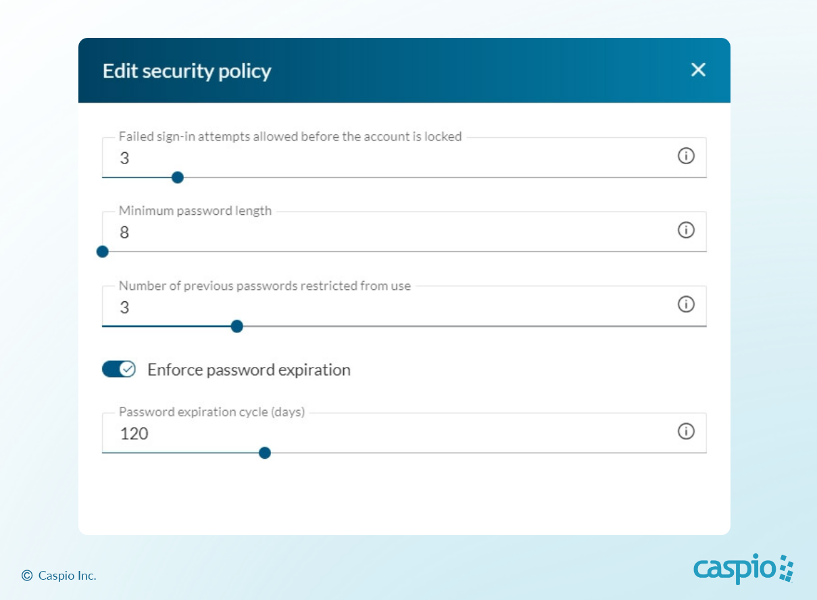Click the failed sign-in attempts slider handle
The image size is (817, 600).
pyautogui.click(x=178, y=178)
